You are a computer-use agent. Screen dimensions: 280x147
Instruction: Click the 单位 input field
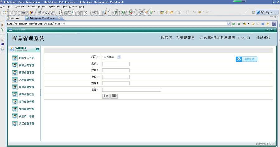click(116, 77)
